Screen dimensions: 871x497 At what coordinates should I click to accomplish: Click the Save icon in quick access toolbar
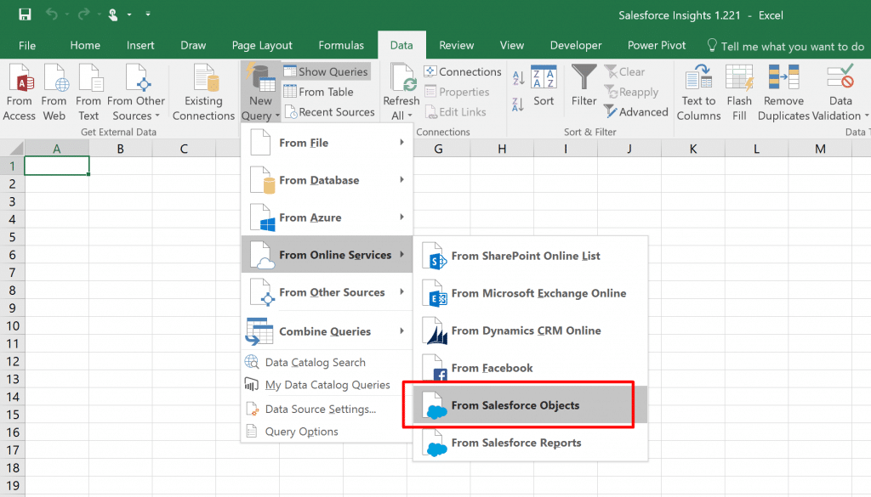[x=25, y=14]
